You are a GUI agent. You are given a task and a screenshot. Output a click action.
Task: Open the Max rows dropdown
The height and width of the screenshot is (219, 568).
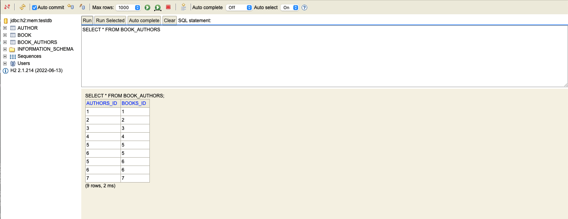129,8
